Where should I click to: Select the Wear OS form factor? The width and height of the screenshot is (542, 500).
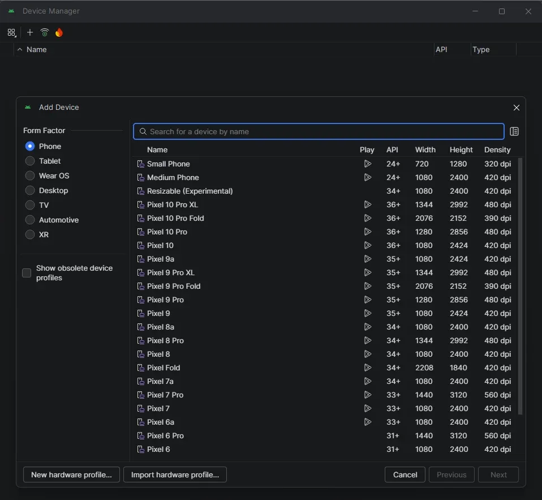pos(30,176)
